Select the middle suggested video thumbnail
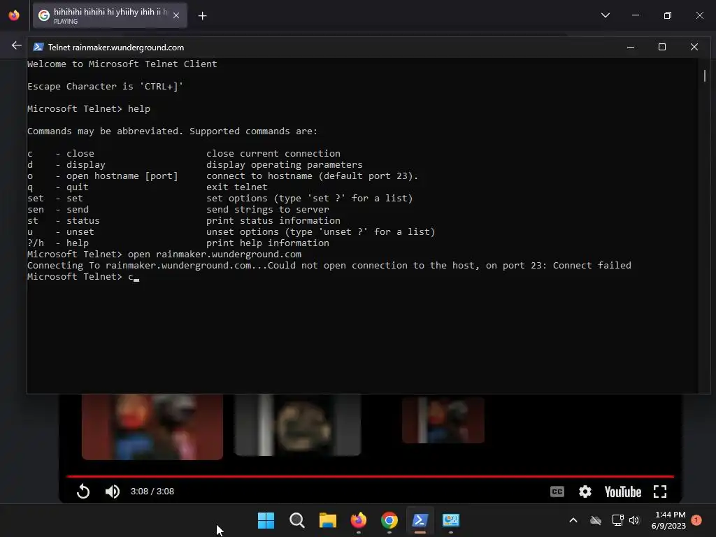This screenshot has width=716, height=537. (x=297, y=425)
